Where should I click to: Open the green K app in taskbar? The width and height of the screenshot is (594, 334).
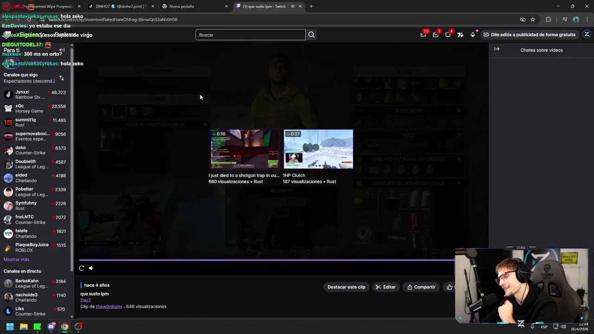pos(37,327)
